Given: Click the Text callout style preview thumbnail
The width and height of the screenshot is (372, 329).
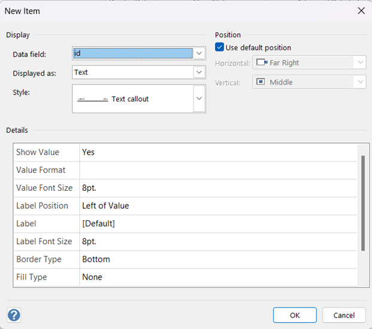Looking at the screenshot, I should [x=93, y=99].
